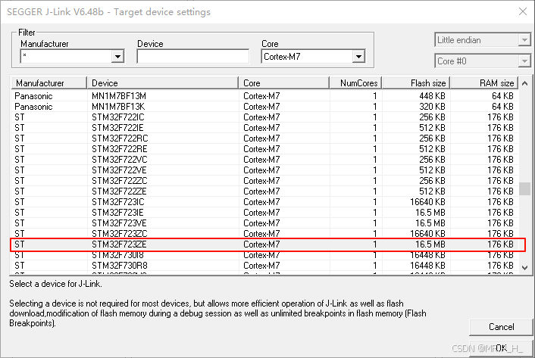Sort list by RAM size column header
Viewport: 535px width, 358px height.
click(x=484, y=83)
